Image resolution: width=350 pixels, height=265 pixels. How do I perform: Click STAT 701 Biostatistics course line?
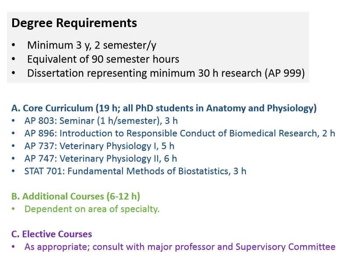click(x=135, y=171)
